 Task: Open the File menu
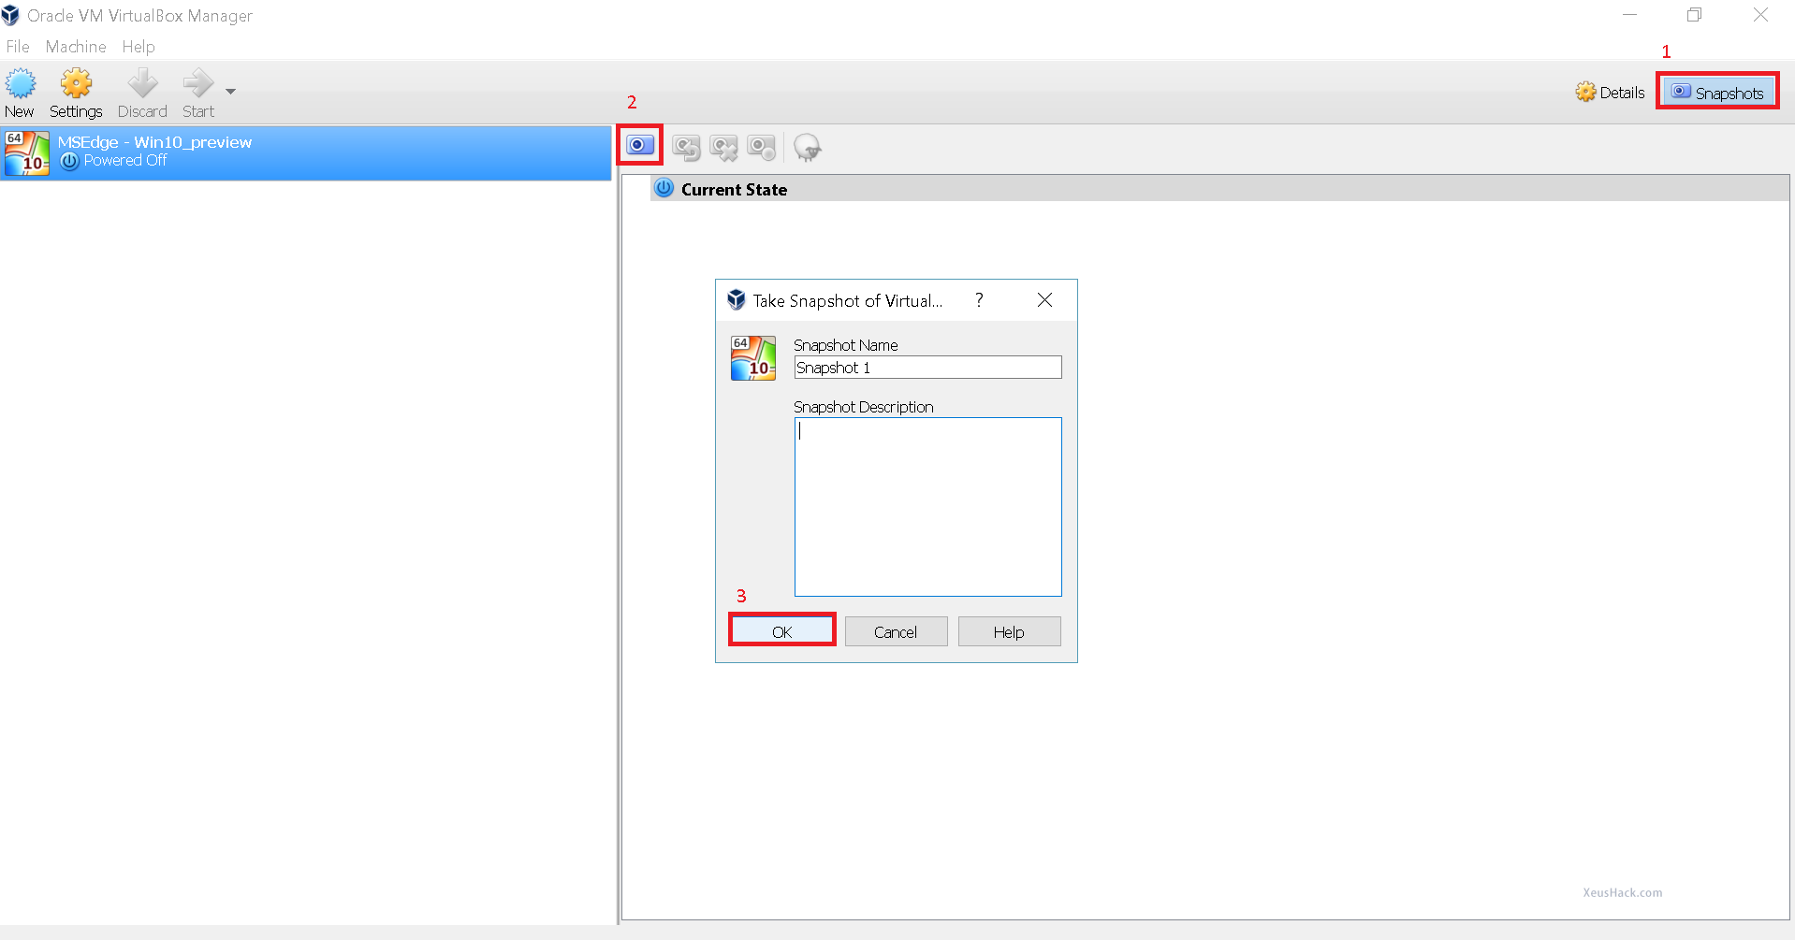18,47
